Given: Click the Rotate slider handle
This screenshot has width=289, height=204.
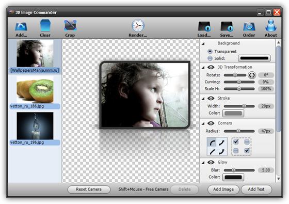Looking at the screenshot, I should point(235,75).
